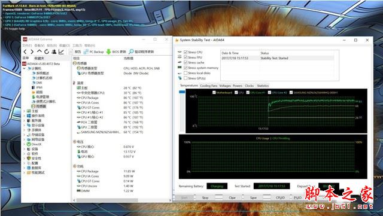
Task: Uncheck Stress system memory
Action: click(186, 68)
